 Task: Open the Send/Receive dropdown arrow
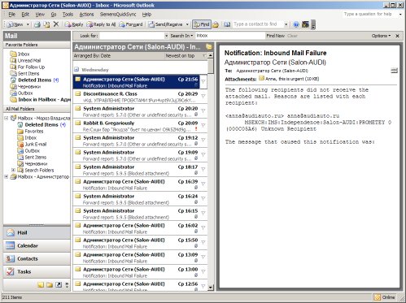[187, 24]
